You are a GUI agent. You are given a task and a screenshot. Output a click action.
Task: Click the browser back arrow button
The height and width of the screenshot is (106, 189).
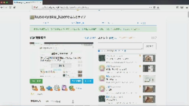click(x=2, y=7)
